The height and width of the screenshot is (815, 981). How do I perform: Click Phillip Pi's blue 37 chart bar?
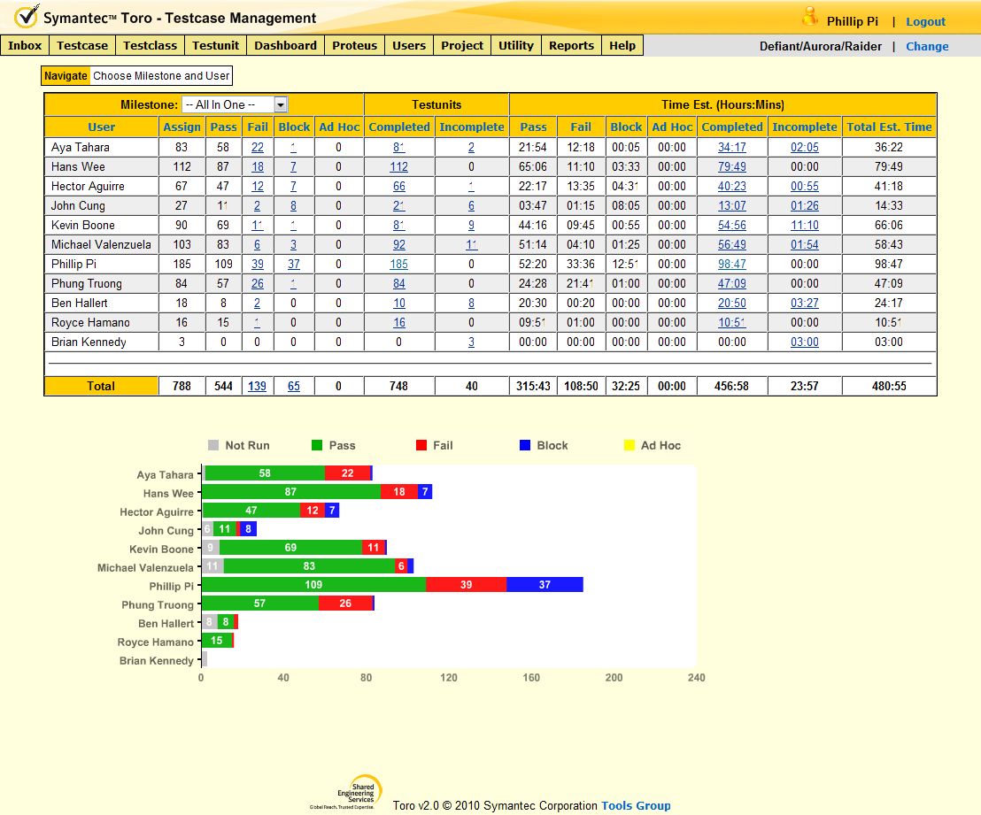545,585
